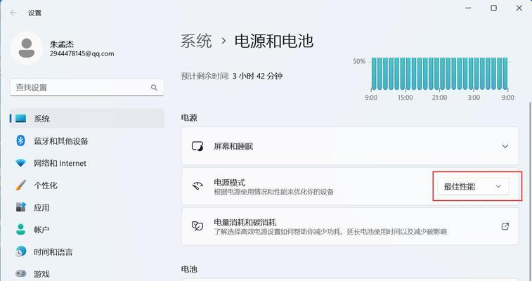Maximize the Settings window
Viewport: 532px width, 281px height.
click(x=493, y=8)
